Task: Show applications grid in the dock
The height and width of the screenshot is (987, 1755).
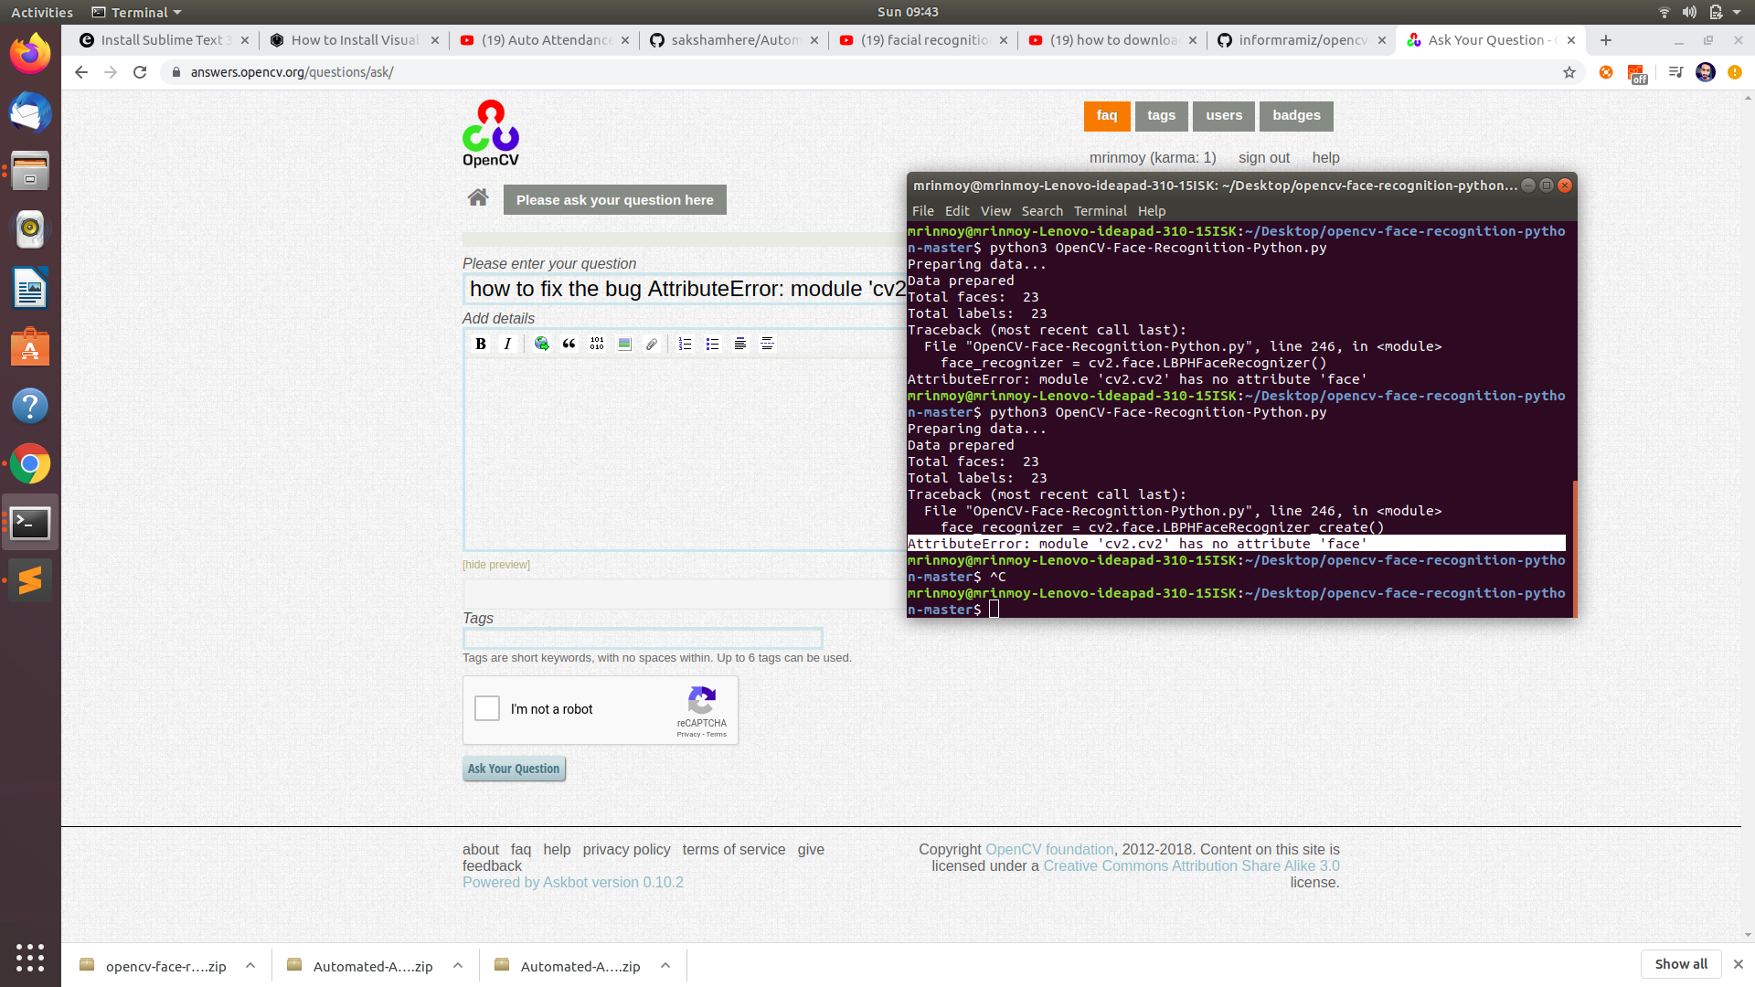Action: [x=30, y=957]
